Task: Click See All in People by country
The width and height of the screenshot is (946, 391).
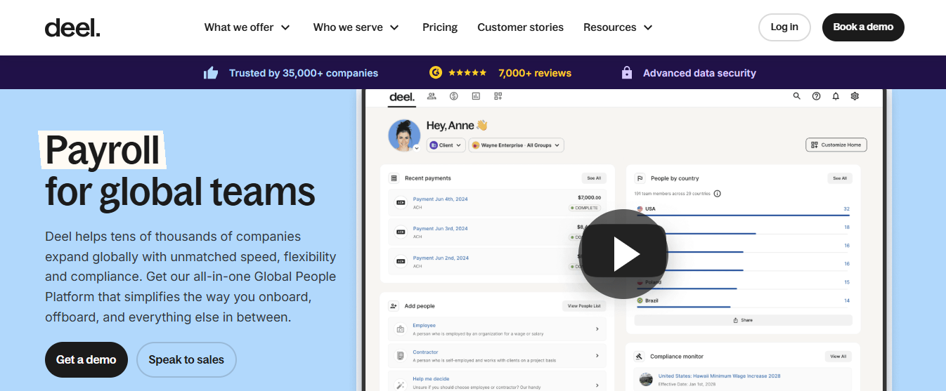Action: pos(840,178)
